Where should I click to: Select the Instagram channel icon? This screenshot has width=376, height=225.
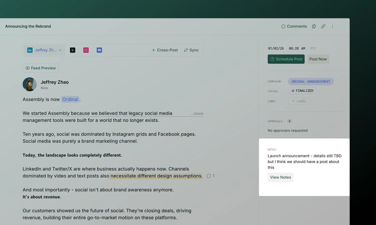pos(86,50)
